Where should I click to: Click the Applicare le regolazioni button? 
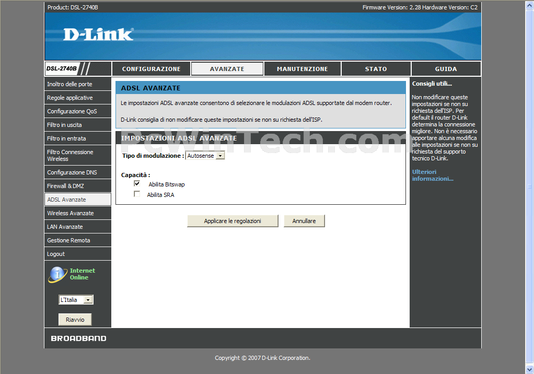click(233, 221)
